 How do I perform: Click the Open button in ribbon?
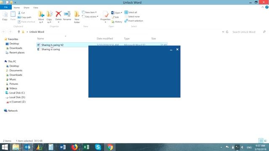(x=116, y=13)
